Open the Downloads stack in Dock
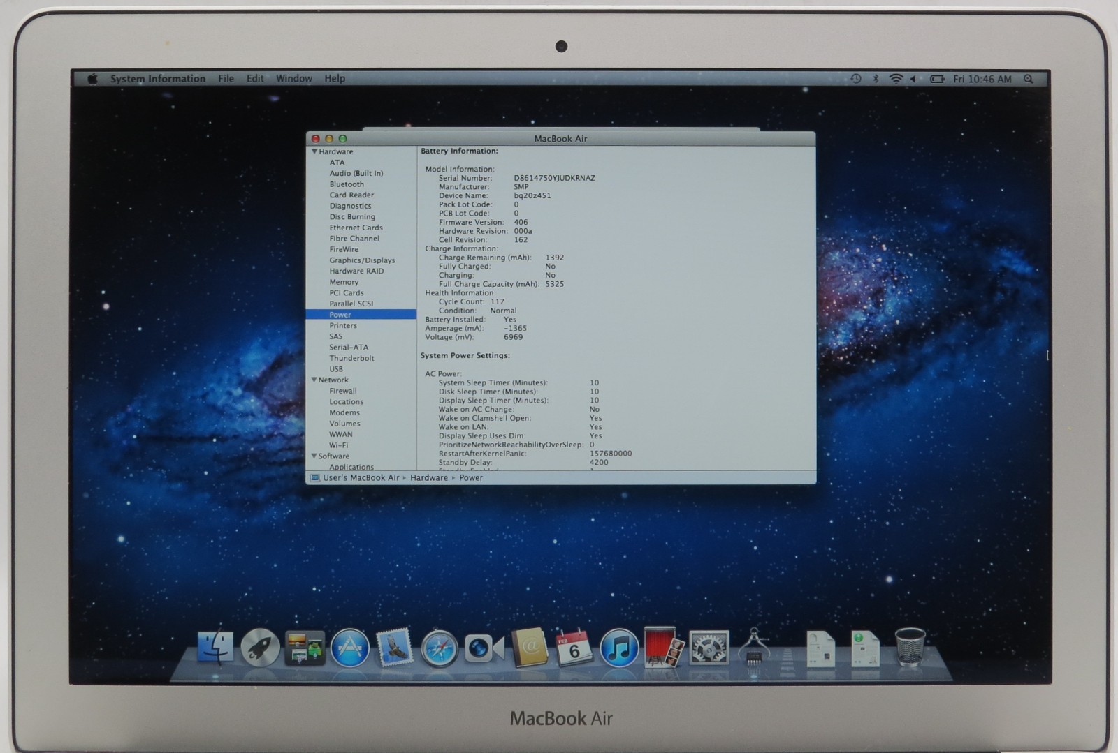The height and width of the screenshot is (753, 1118). tap(865, 648)
